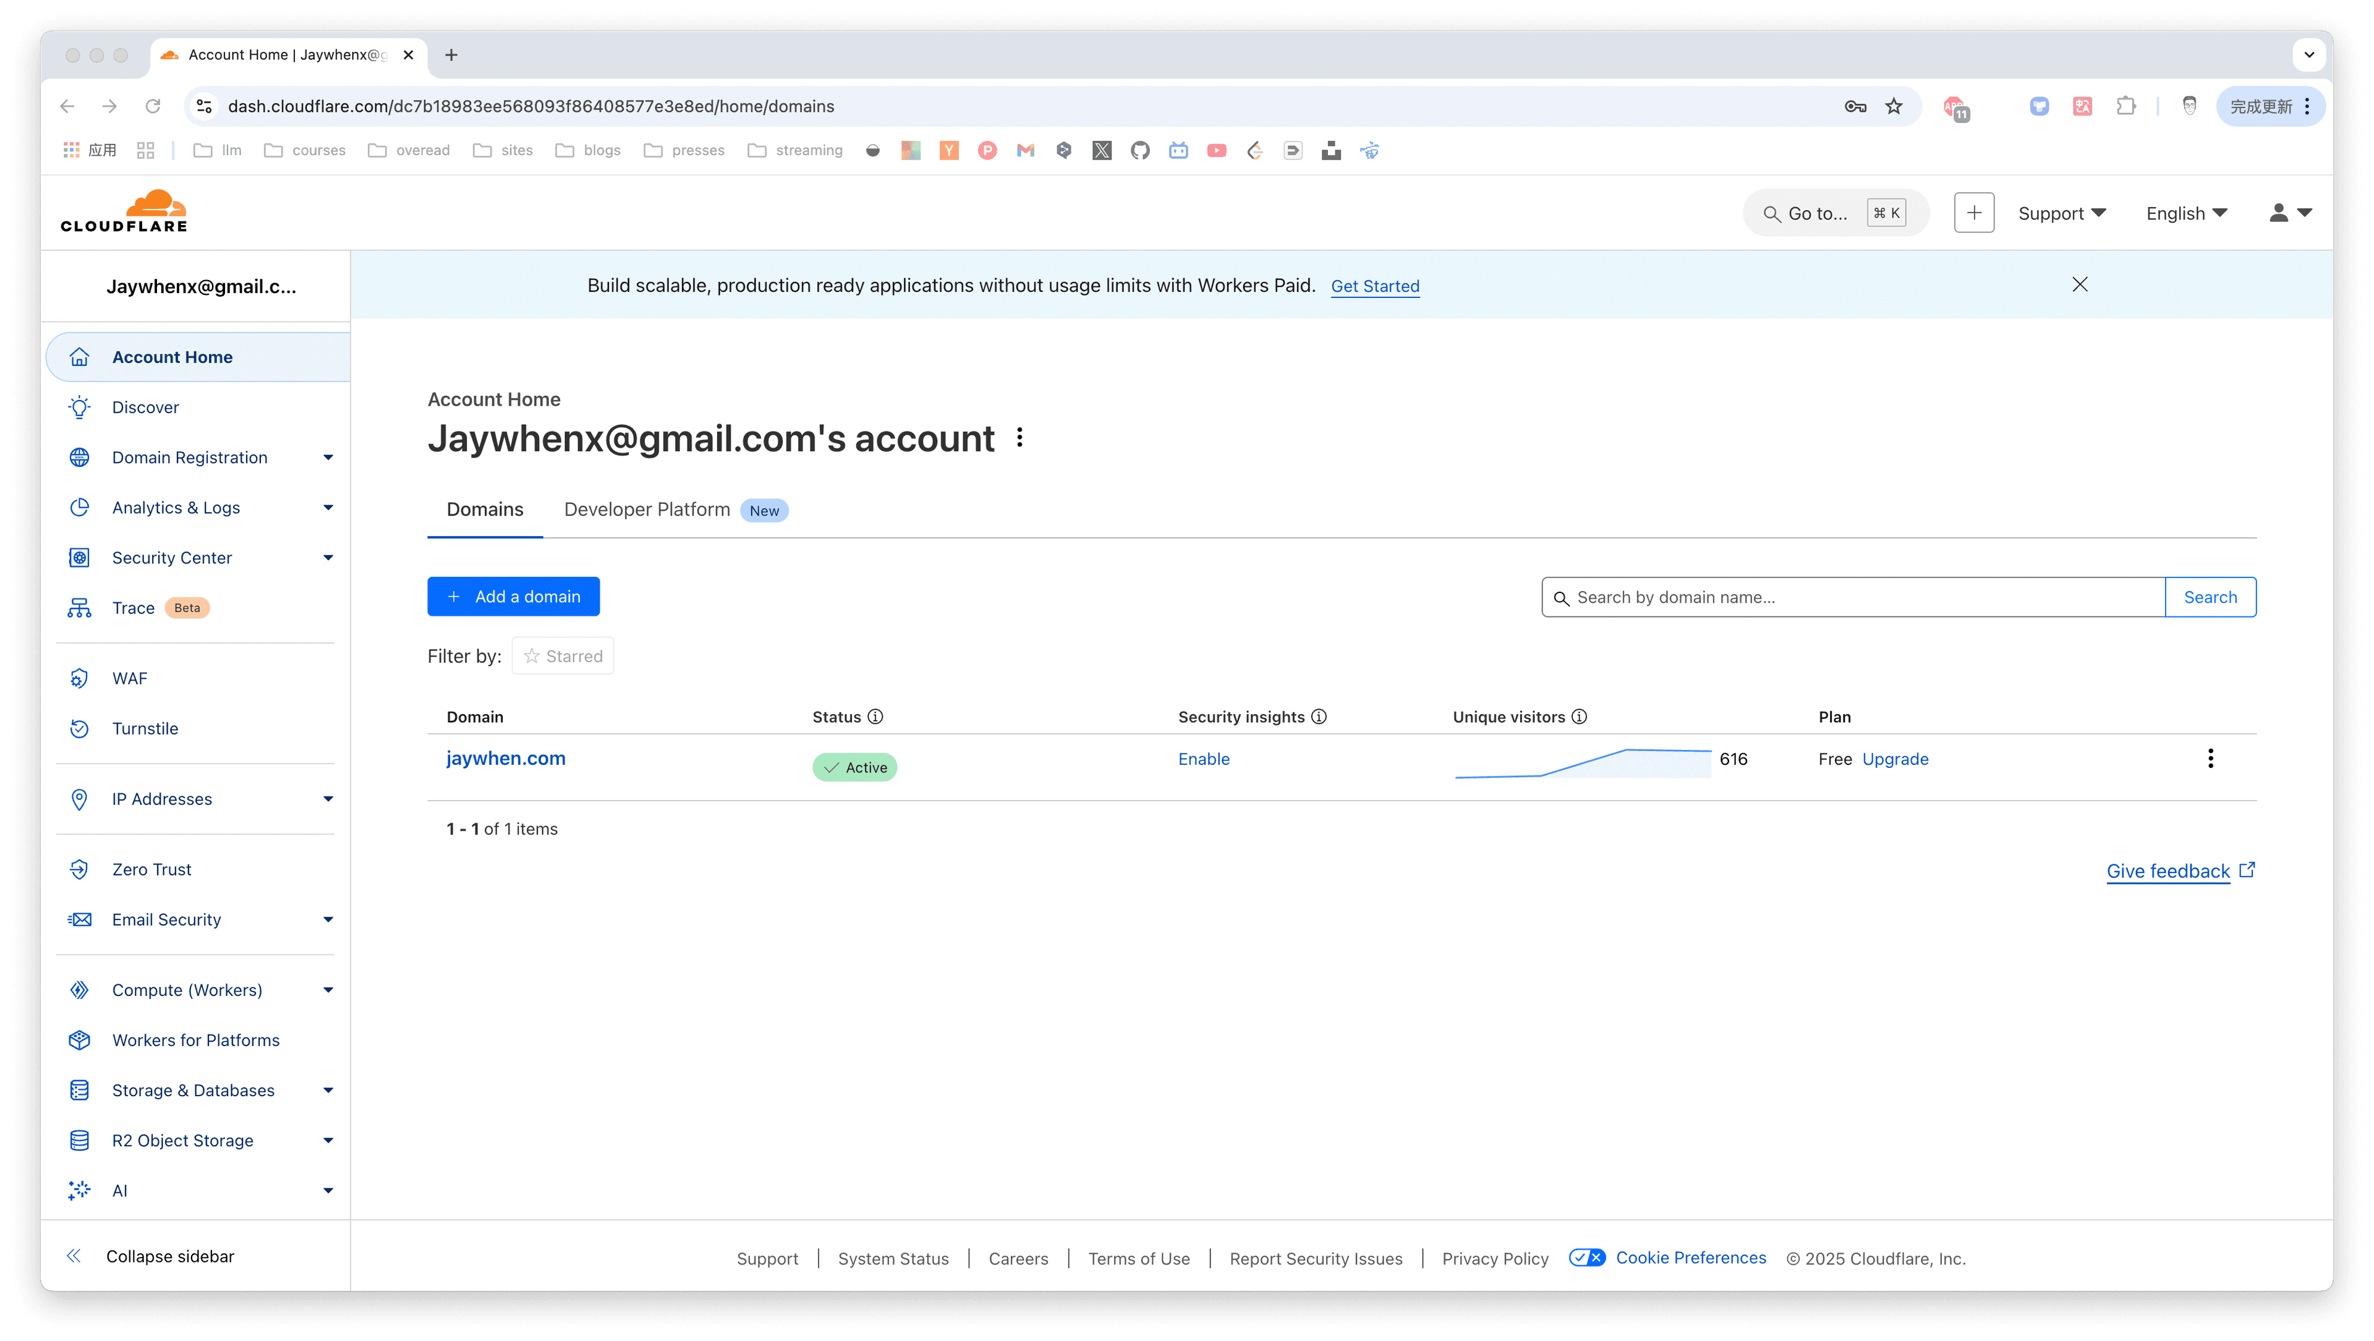The height and width of the screenshot is (1341, 2374).
Task: Dismiss the Workers Paid banner
Action: (x=2080, y=285)
